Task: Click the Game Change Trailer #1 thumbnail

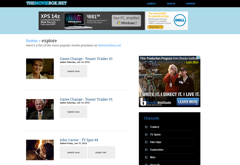Action: (40, 109)
